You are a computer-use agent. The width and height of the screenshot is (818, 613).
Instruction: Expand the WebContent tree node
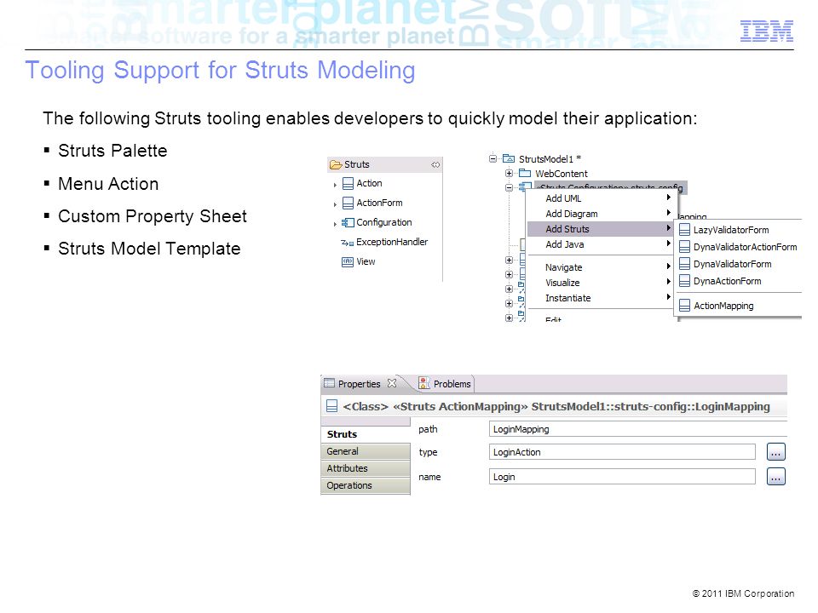click(x=510, y=173)
